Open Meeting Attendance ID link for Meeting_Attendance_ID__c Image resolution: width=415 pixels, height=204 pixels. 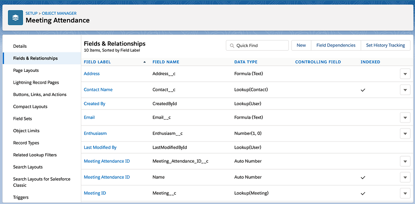(107, 161)
